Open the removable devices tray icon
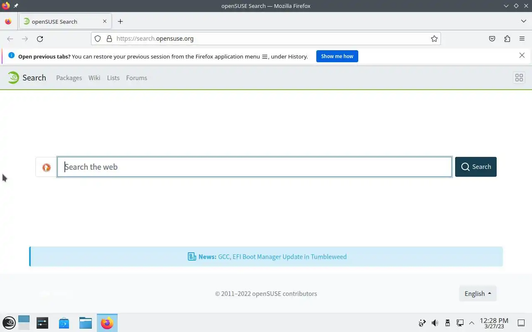Image resolution: width=532 pixels, height=332 pixels. pyautogui.click(x=448, y=323)
